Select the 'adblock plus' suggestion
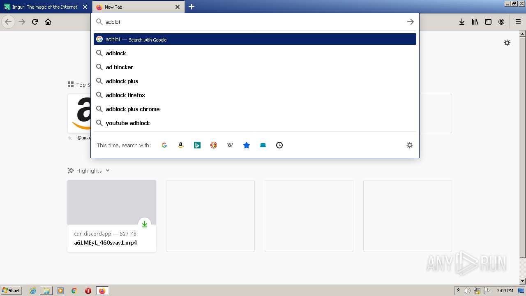 255,81
